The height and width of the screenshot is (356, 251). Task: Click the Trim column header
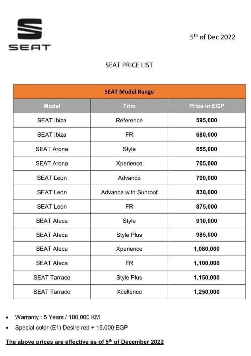click(x=129, y=106)
